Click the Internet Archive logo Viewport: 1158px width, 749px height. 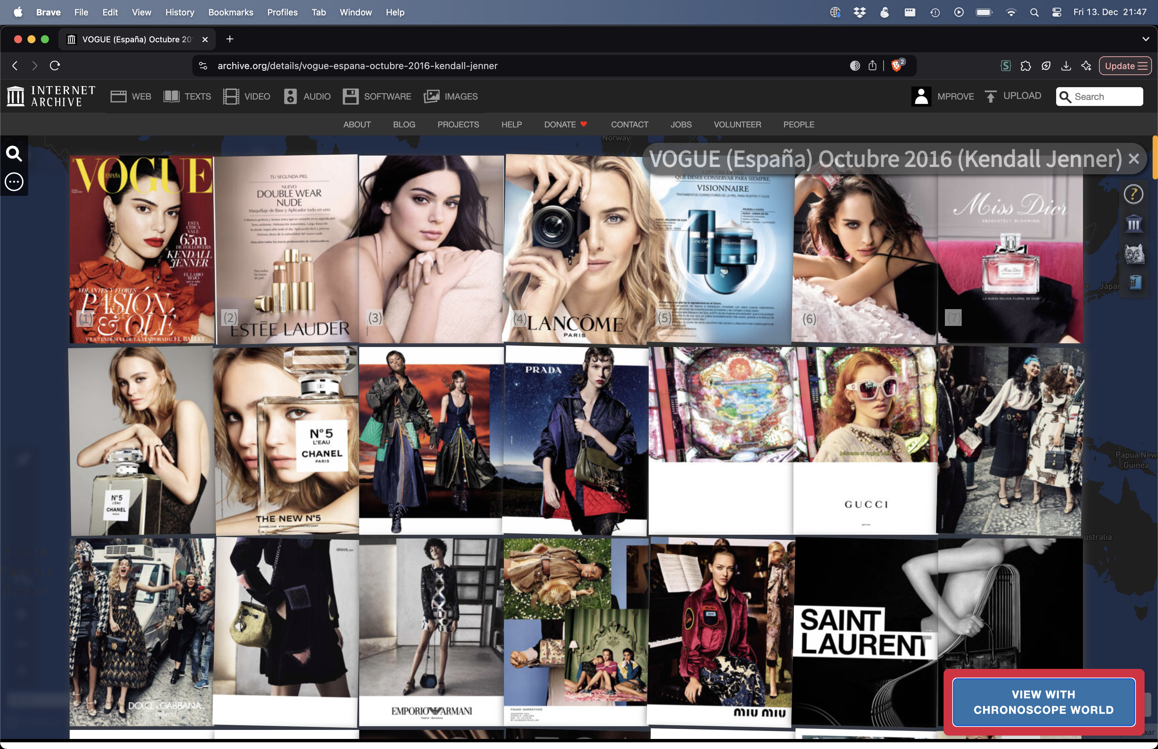[x=51, y=96]
